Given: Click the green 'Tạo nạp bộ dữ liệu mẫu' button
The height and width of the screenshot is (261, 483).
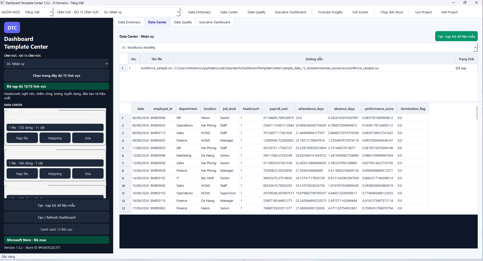Looking at the screenshot, I should pyautogui.click(x=456, y=36).
